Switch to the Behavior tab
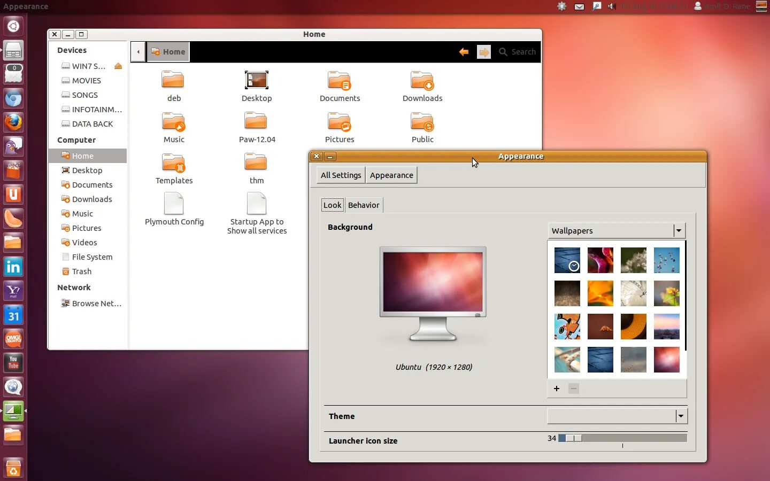Image resolution: width=770 pixels, height=481 pixels. click(x=364, y=205)
